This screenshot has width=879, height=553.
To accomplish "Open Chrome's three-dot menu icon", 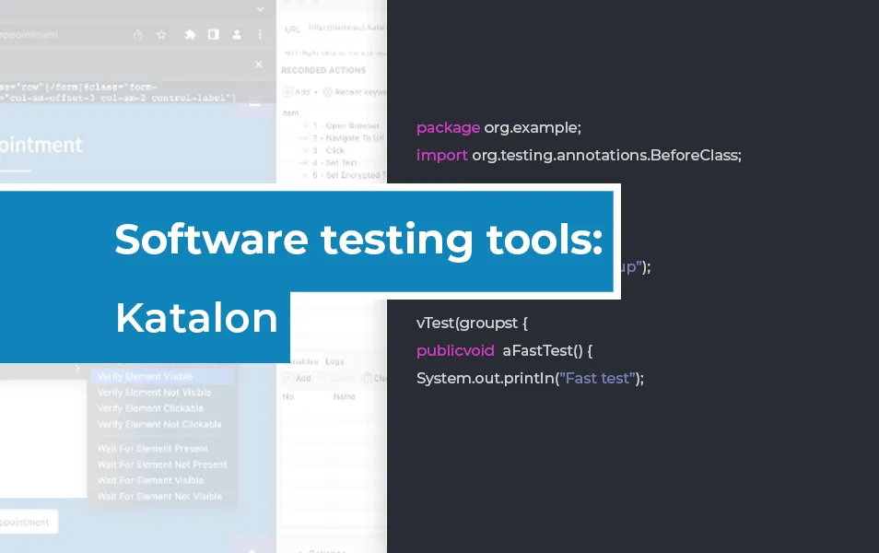I will [259, 33].
